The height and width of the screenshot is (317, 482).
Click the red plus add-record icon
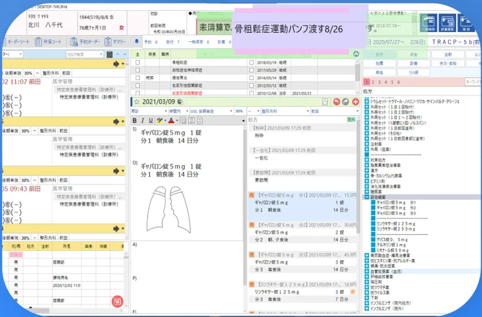(355, 101)
